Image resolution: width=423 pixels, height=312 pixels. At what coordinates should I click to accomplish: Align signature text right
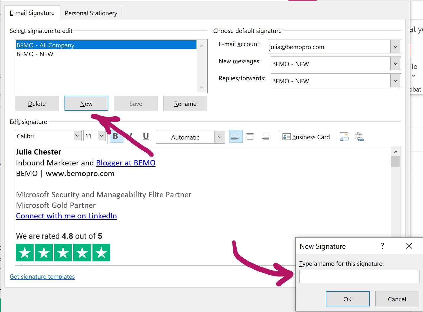265,137
